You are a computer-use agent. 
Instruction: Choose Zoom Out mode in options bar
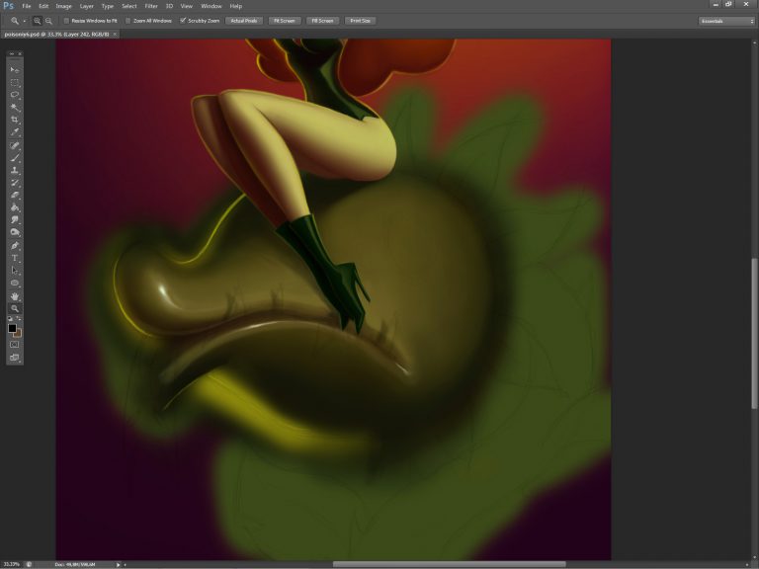pos(48,21)
